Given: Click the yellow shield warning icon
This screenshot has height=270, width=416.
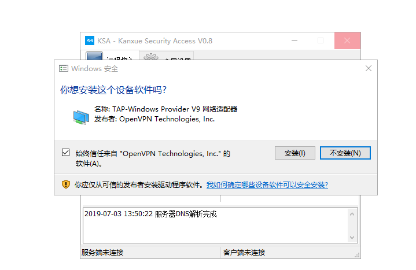Looking at the screenshot, I should (x=66, y=184).
